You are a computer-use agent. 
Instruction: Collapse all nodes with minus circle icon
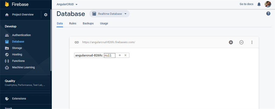(241, 42)
